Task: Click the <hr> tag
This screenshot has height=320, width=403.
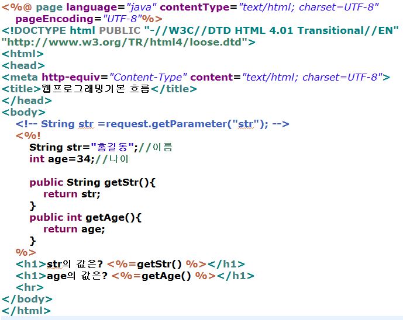Action: click(x=30, y=288)
